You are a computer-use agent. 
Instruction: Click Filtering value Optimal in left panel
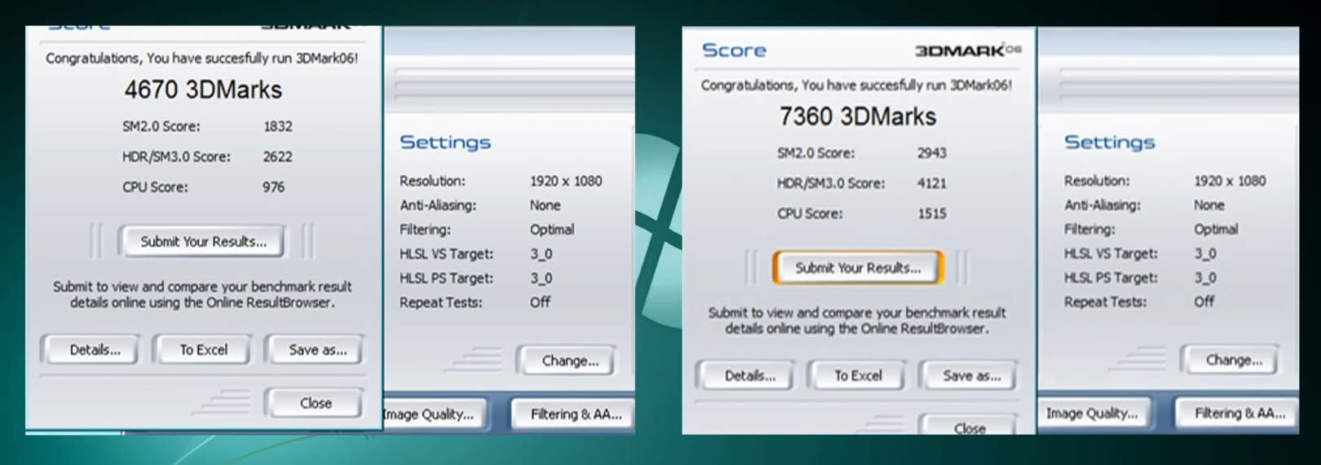[552, 230]
